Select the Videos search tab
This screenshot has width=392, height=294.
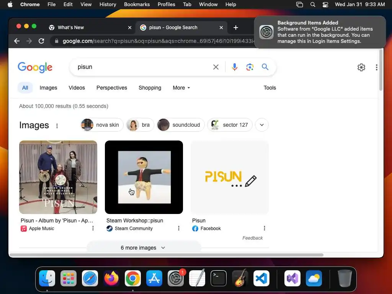coord(77,88)
